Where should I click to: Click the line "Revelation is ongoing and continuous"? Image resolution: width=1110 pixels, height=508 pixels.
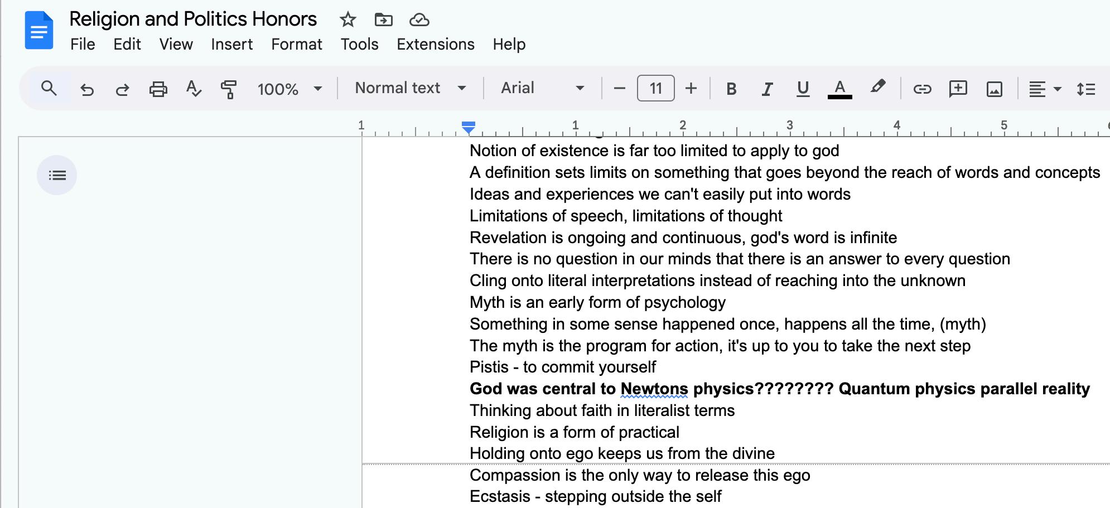(683, 238)
